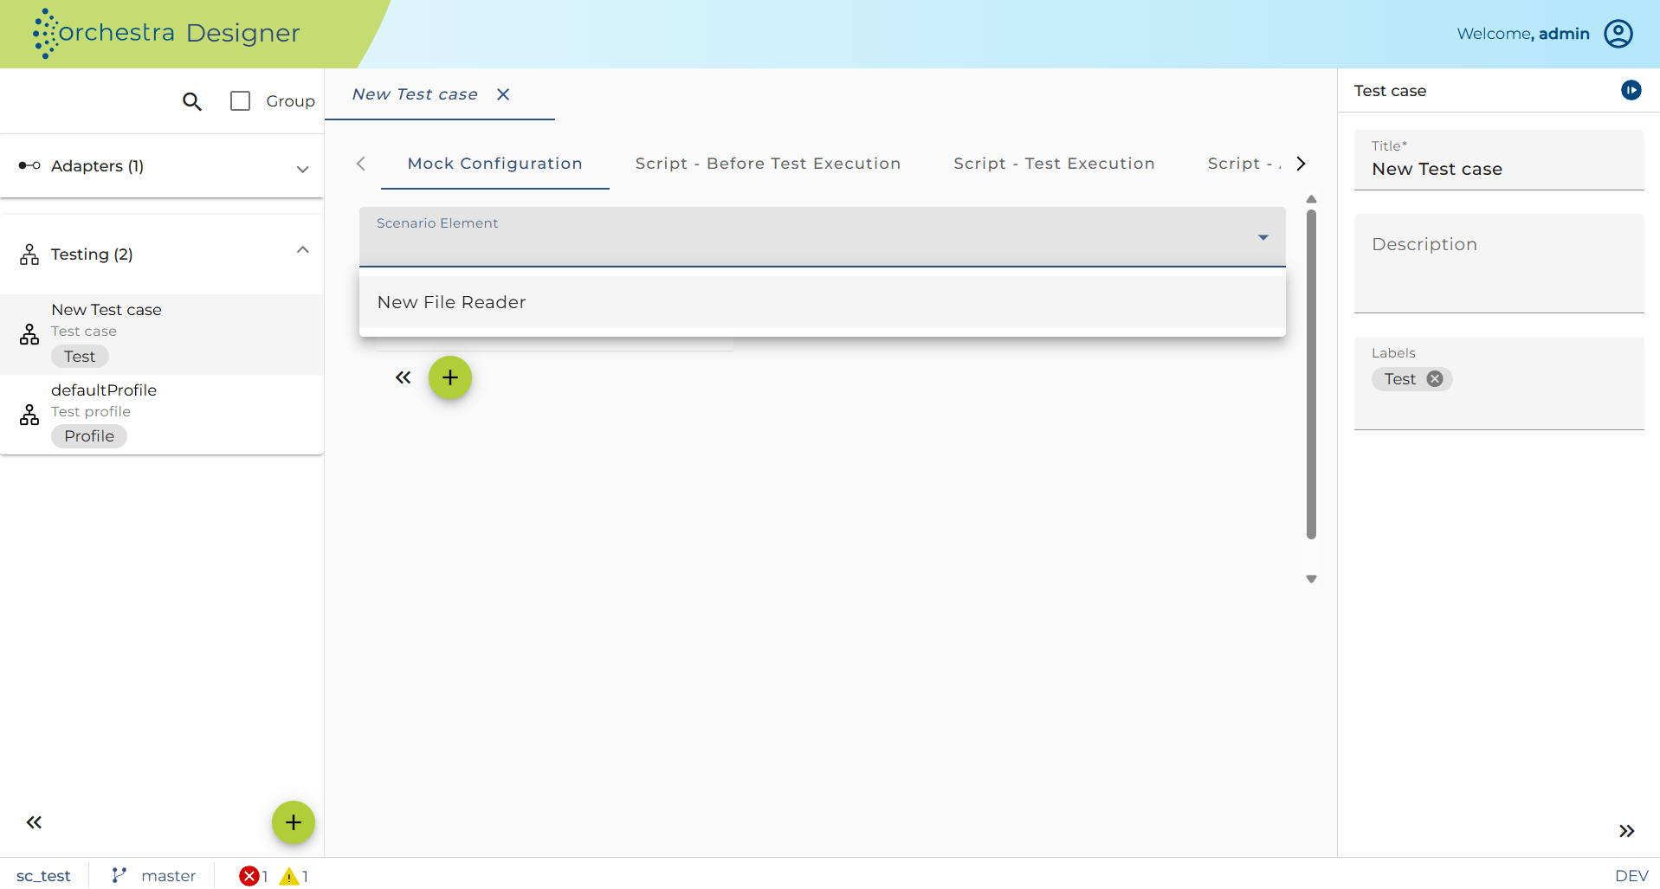Image resolution: width=1660 pixels, height=889 pixels.
Task: Click the editor vertical scrollbar thumb
Action: tap(1311, 374)
